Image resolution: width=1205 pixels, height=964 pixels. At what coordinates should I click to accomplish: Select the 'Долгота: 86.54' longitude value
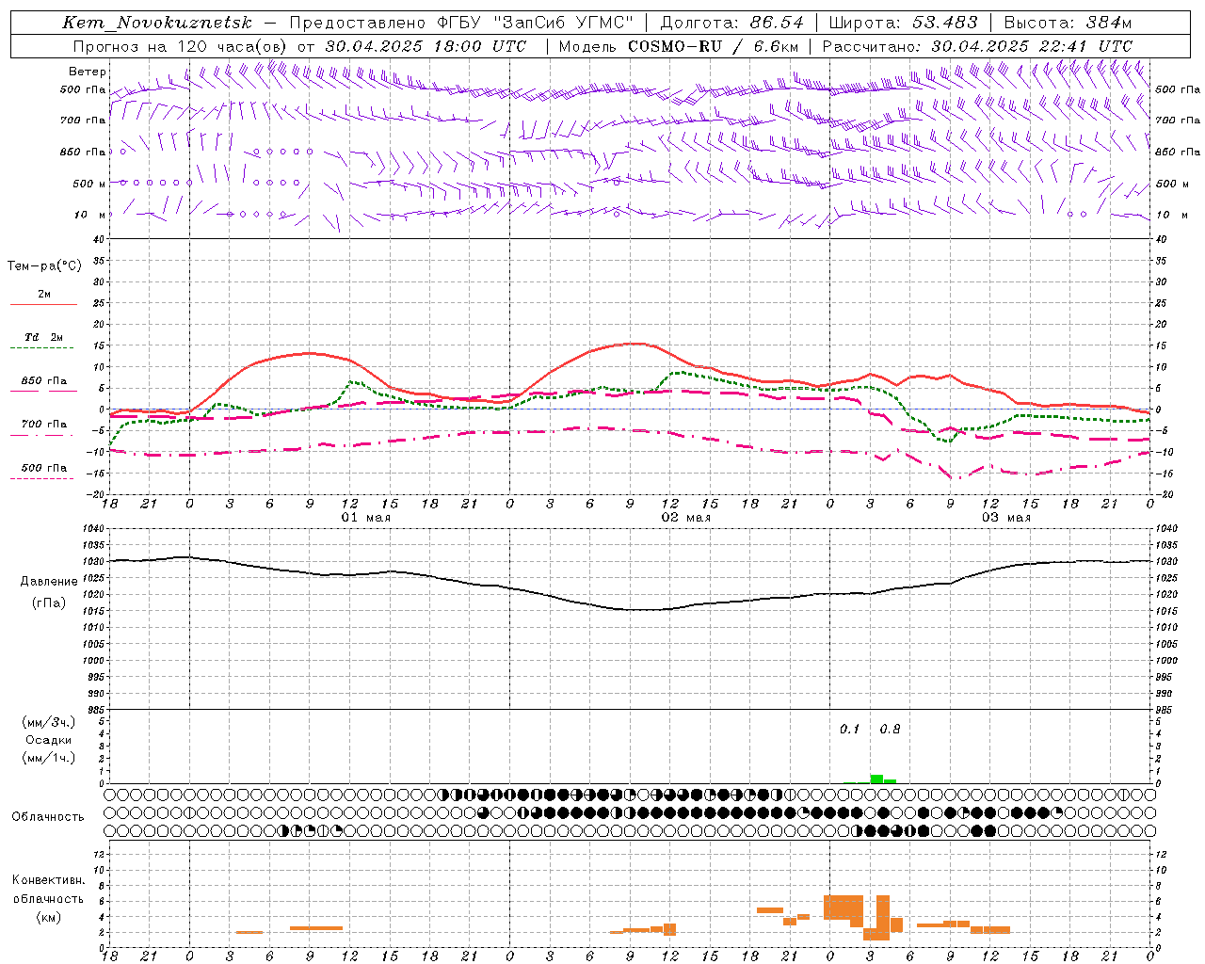point(731,23)
